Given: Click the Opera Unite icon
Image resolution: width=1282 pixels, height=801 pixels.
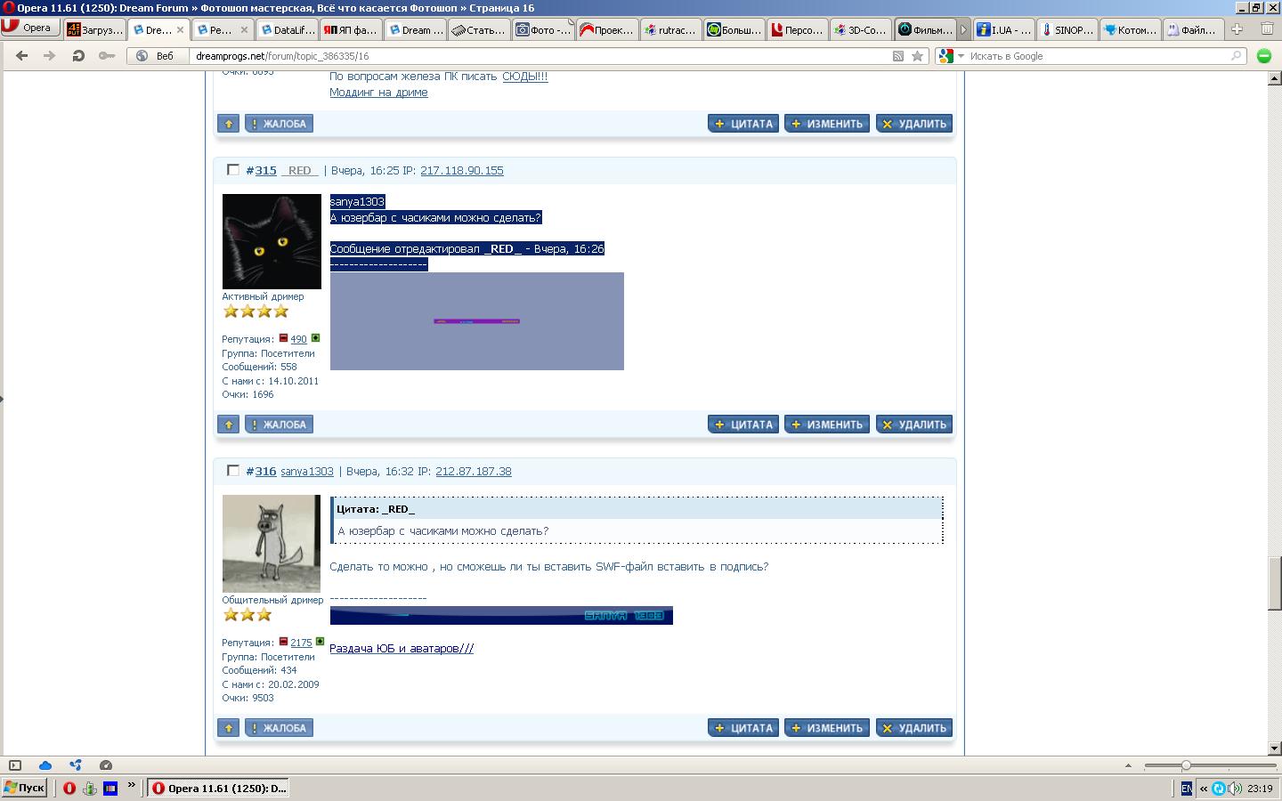Looking at the screenshot, I should coord(76,765).
